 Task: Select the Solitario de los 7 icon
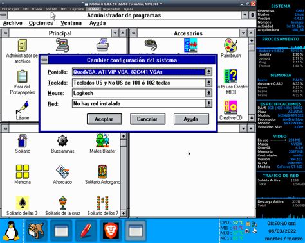click(102, 203)
